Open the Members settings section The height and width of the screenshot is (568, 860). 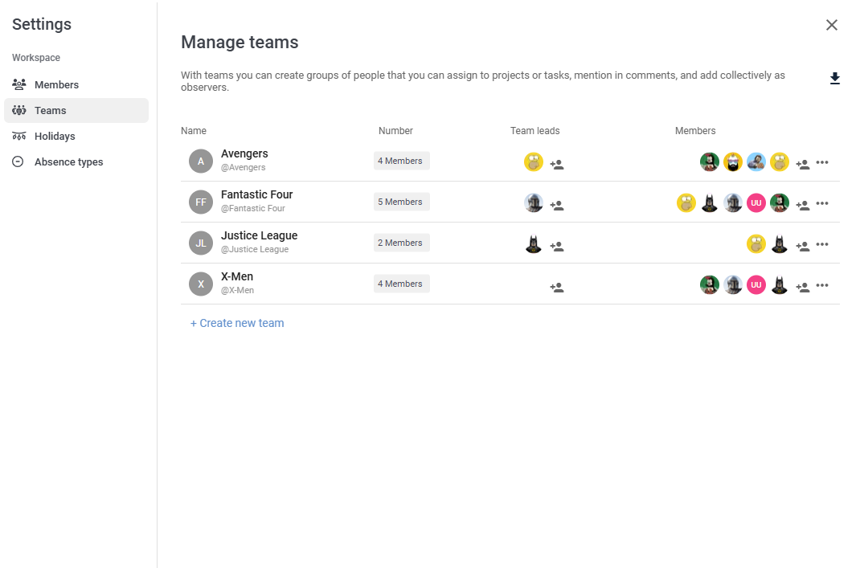coord(76,84)
